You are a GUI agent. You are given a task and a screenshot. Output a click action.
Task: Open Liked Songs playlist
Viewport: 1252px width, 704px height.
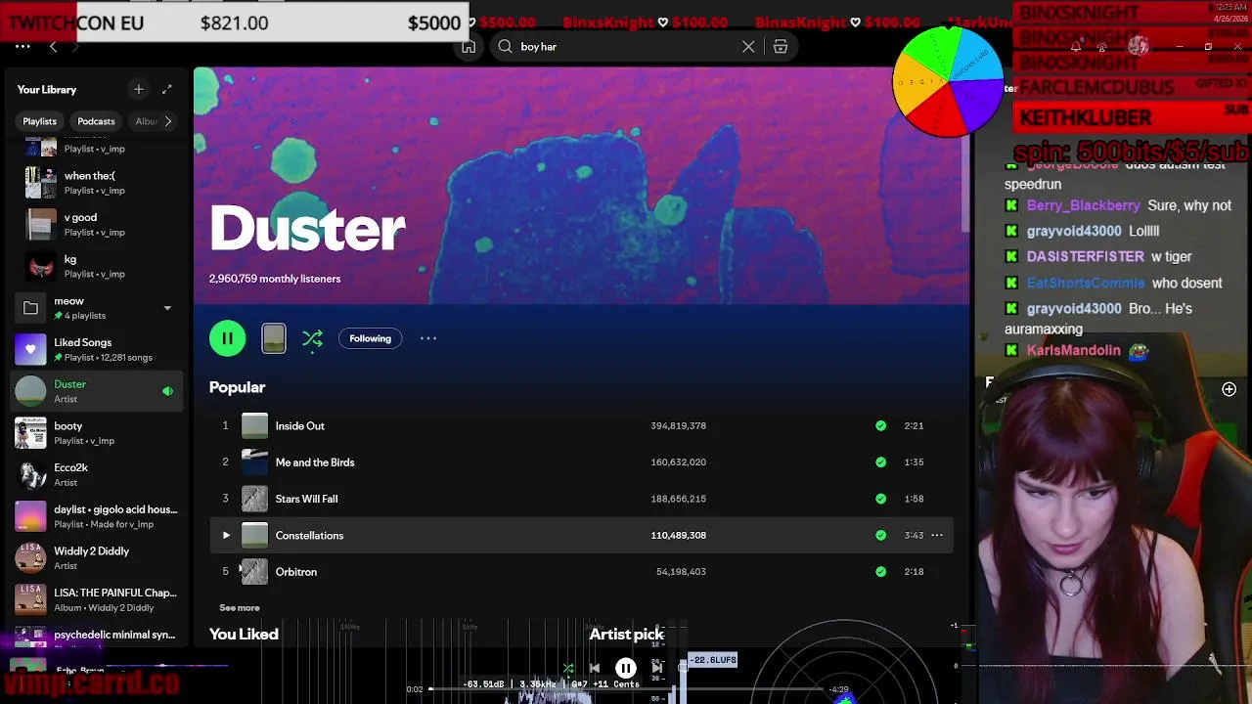(95, 349)
